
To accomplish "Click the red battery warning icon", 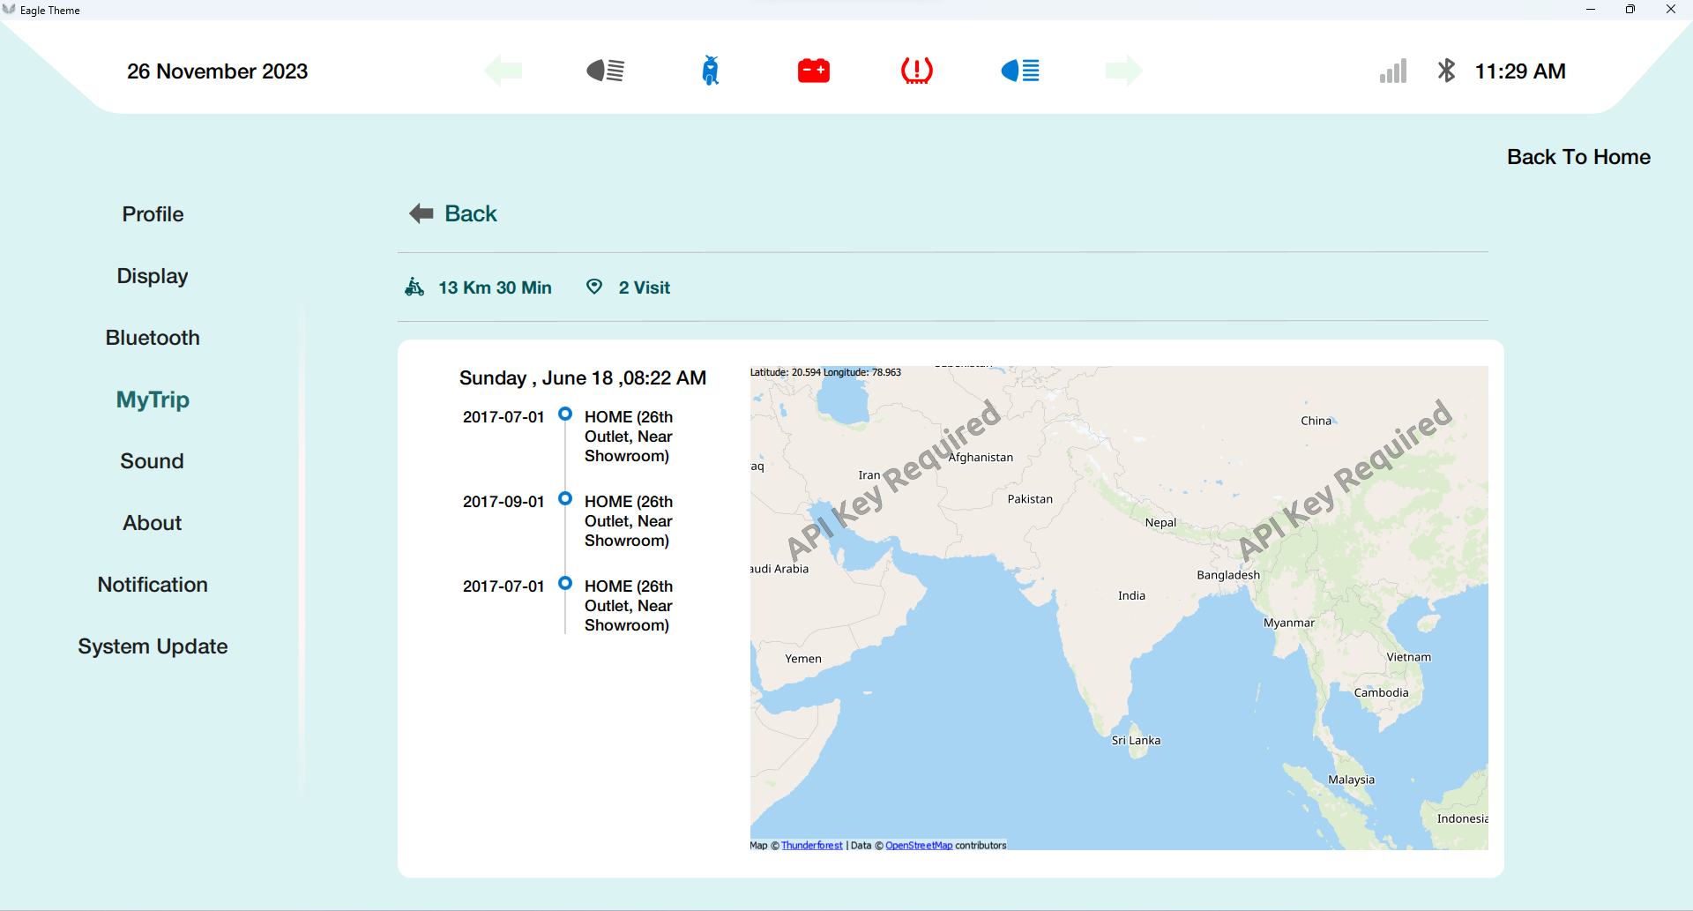I will pos(814,71).
